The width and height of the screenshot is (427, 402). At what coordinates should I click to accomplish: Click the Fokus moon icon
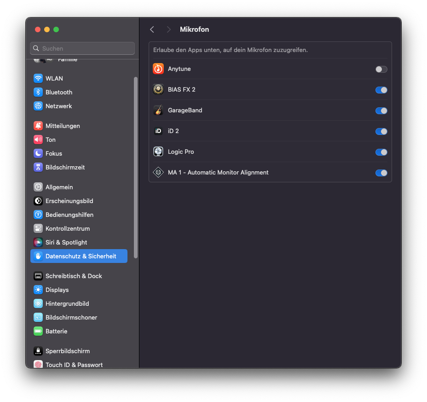[x=38, y=153]
